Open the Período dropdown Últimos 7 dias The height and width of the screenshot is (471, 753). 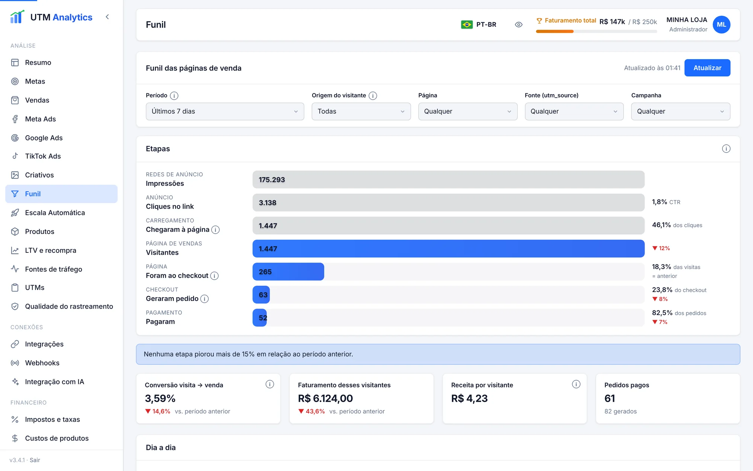coord(225,112)
